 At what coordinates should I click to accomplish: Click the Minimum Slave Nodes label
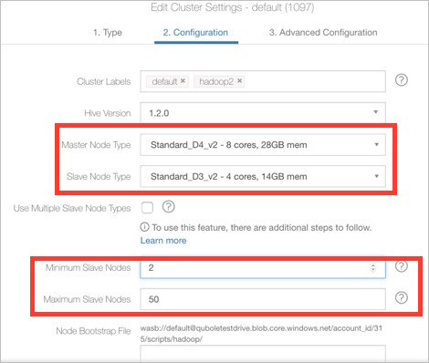point(89,267)
